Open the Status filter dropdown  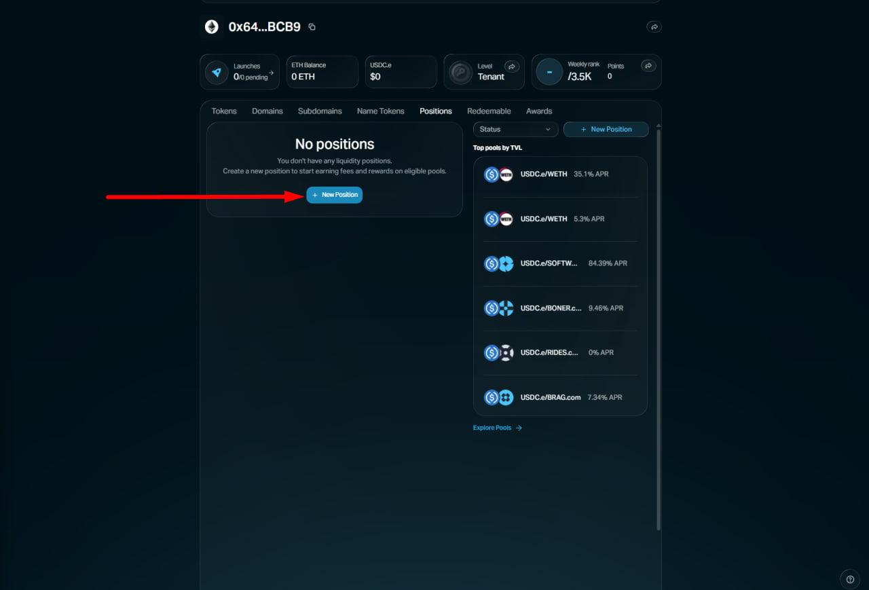pos(515,129)
